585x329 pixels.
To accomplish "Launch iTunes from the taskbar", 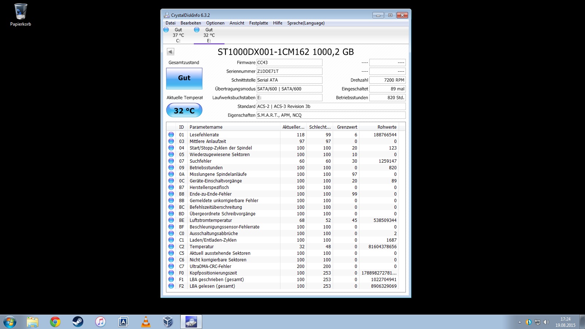I will pyautogui.click(x=101, y=322).
